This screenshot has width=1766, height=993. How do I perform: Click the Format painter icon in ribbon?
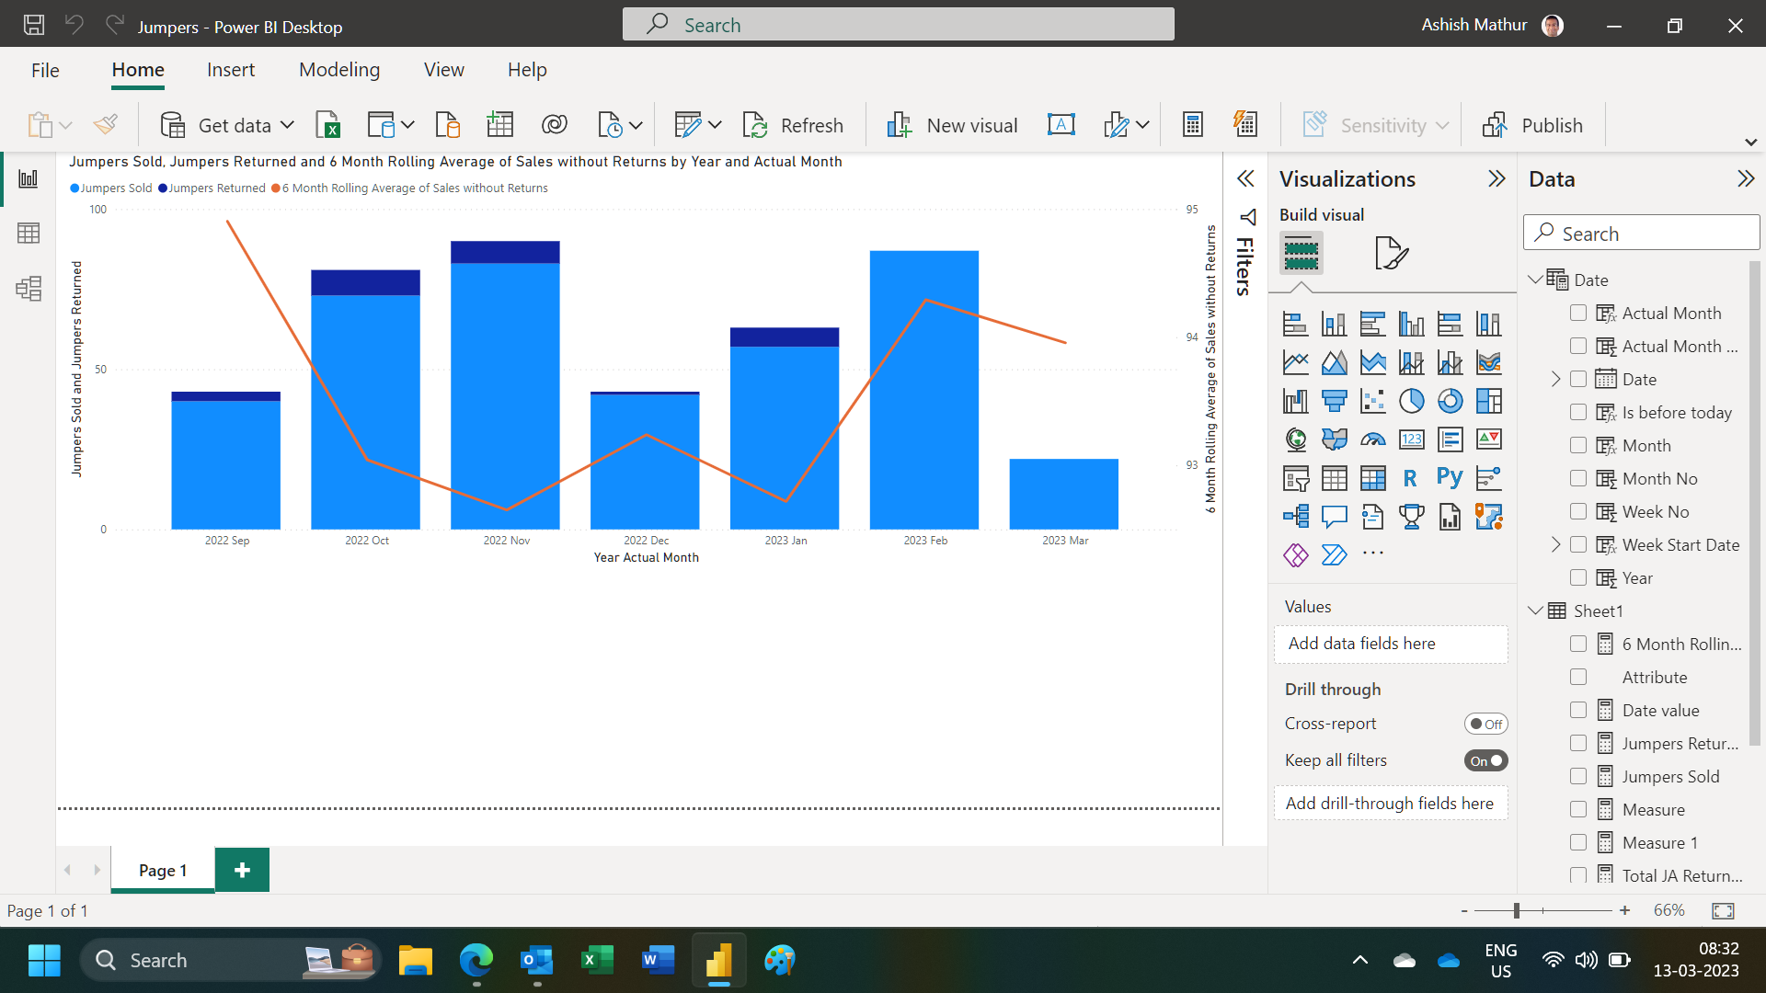click(106, 125)
